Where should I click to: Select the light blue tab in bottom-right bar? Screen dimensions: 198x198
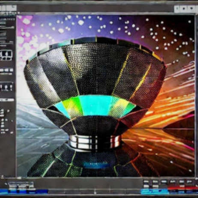154,192
